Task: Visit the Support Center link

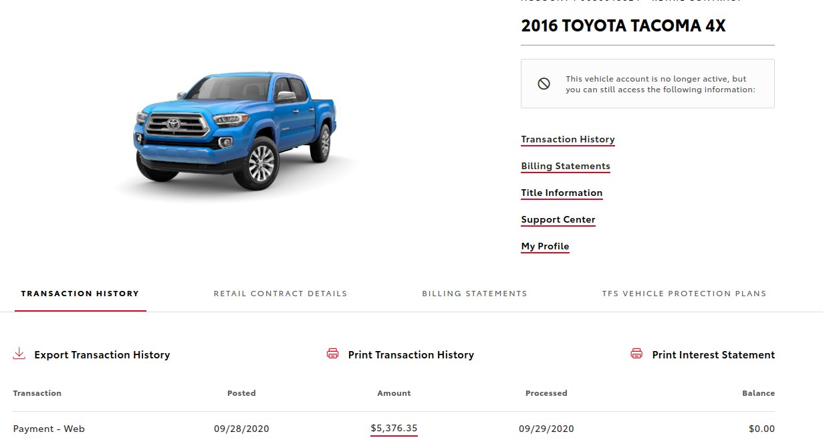Action: pyautogui.click(x=558, y=219)
